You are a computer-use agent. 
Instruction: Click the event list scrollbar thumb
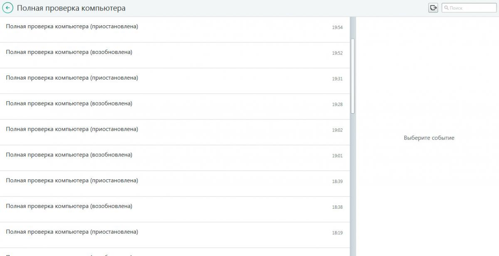click(353, 76)
